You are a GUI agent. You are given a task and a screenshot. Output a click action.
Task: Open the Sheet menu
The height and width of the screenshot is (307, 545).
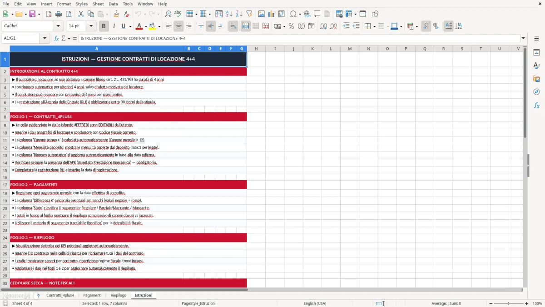pos(98,4)
